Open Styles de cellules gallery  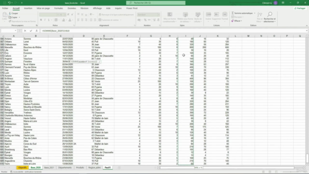click(197, 17)
